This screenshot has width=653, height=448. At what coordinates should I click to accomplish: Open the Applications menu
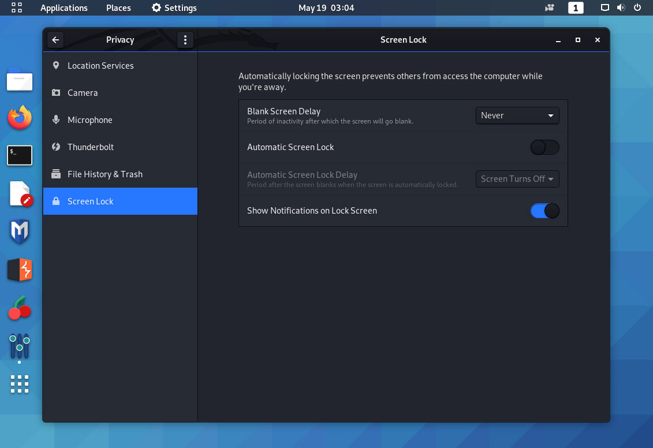tap(64, 8)
